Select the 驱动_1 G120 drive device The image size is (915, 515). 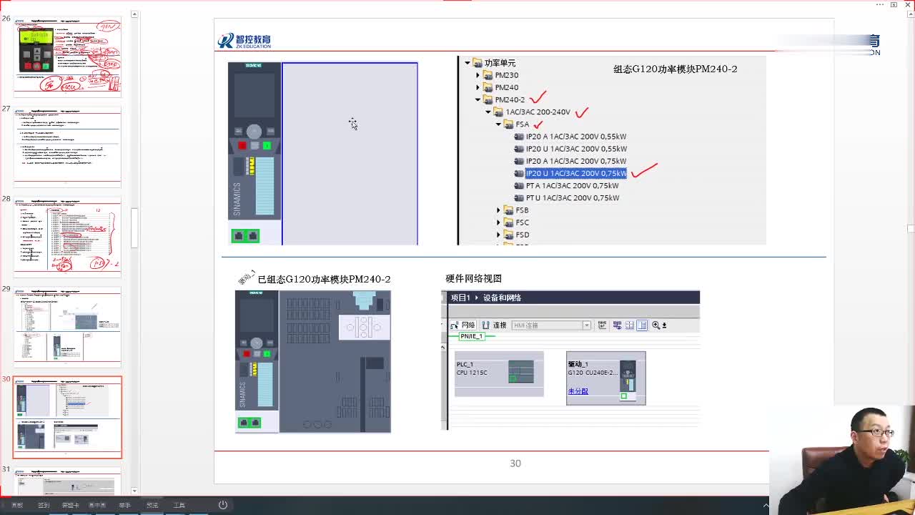606,378
